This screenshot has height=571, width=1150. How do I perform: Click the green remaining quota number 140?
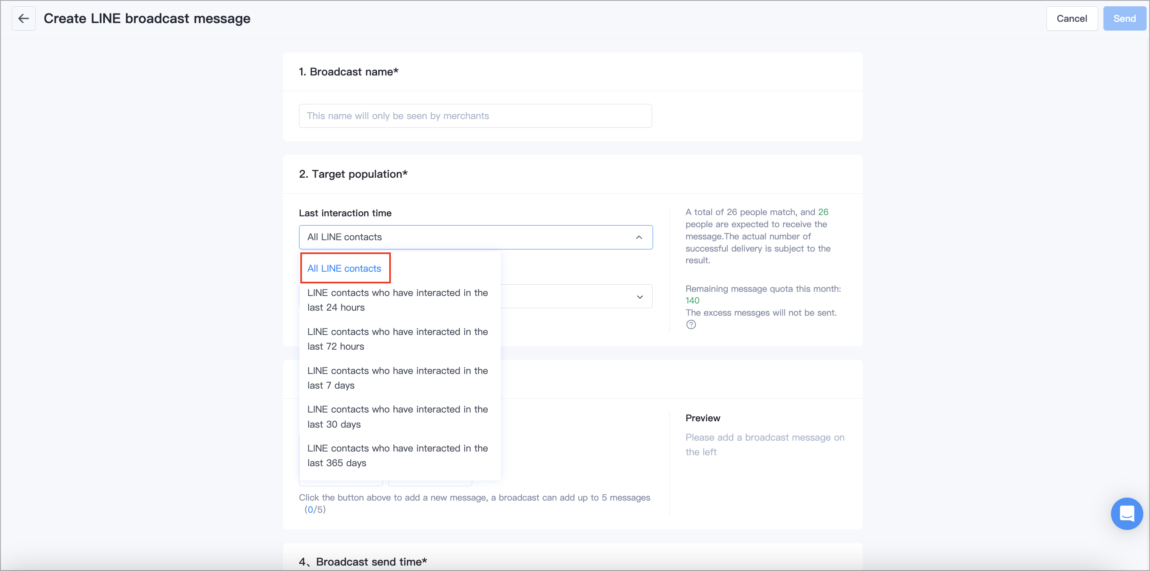click(x=692, y=301)
